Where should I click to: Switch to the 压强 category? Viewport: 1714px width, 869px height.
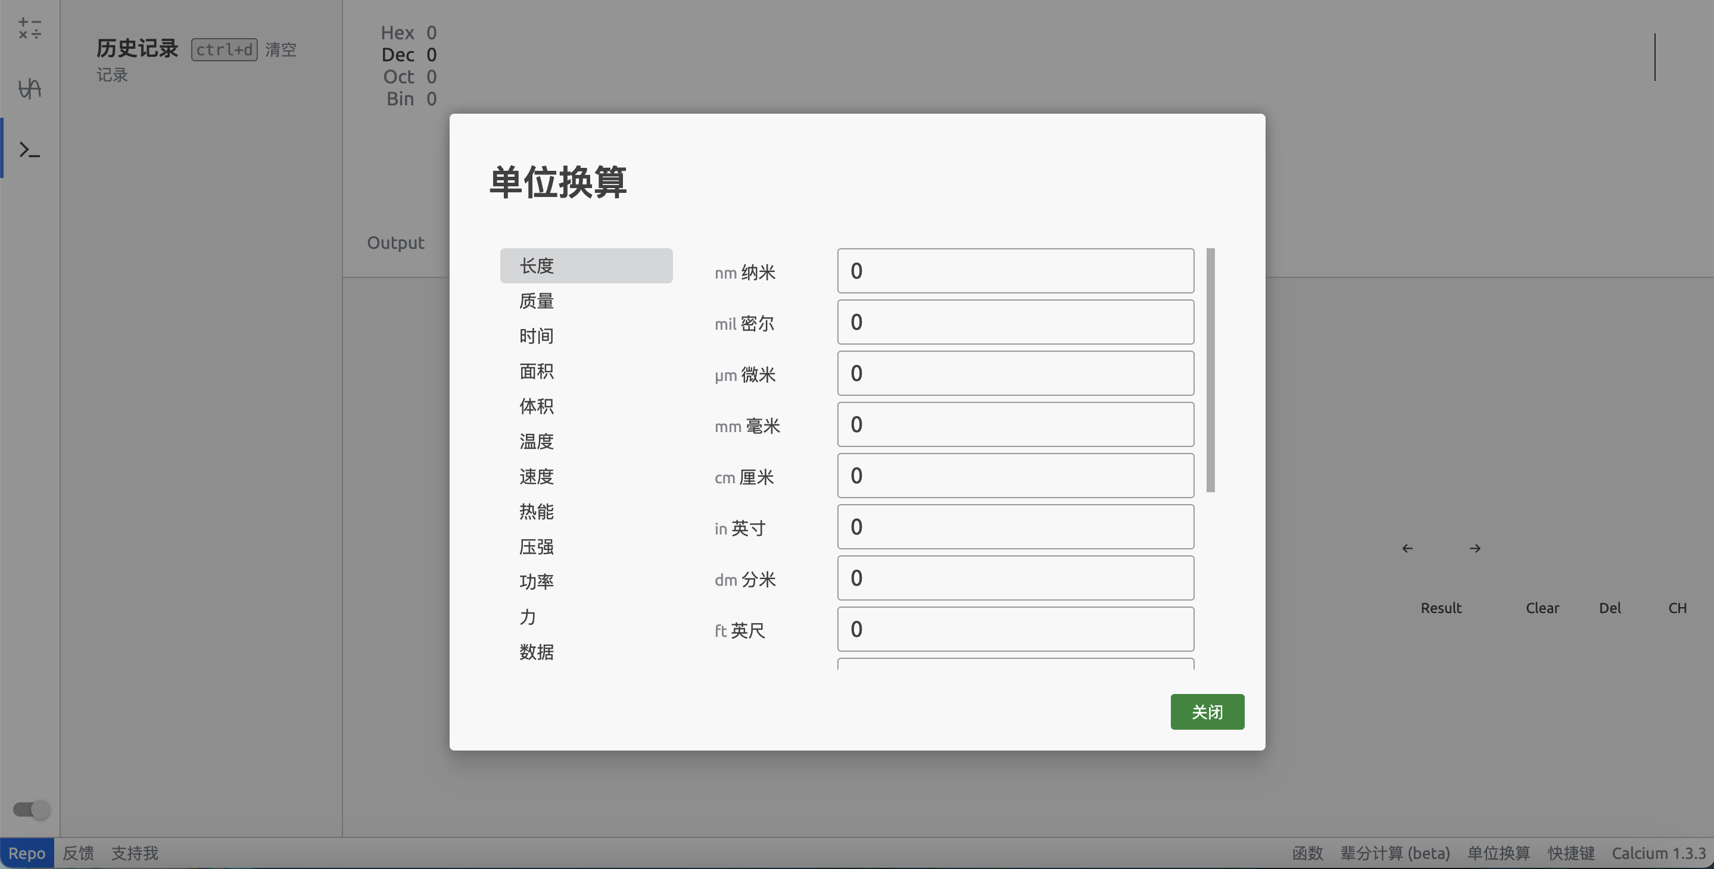coord(536,546)
